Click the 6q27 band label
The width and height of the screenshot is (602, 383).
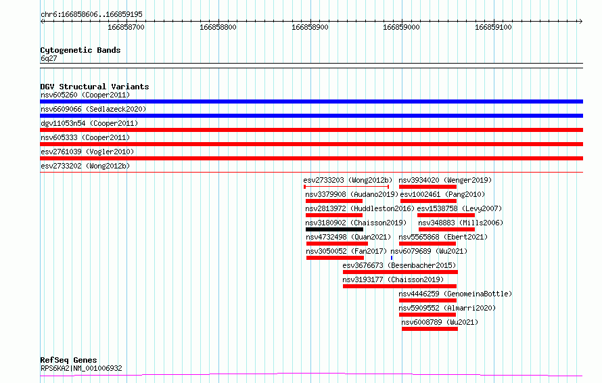point(49,58)
